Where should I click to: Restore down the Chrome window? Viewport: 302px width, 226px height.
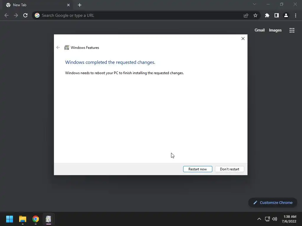pyautogui.click(x=282, y=4)
